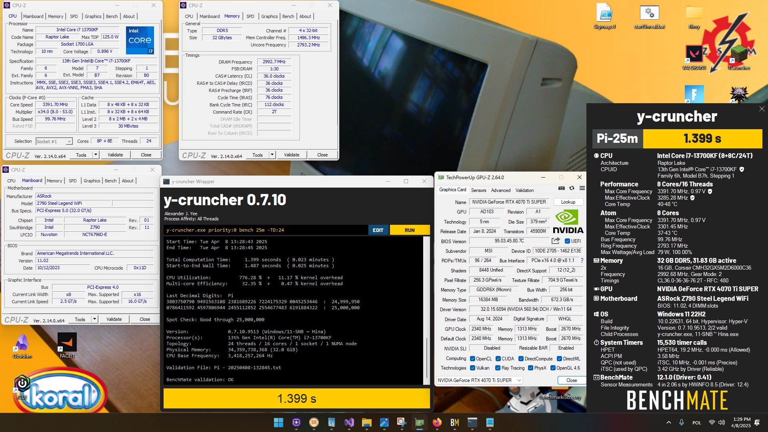The image size is (768, 432).
Task: Click Validate in the CPU-Z Memory window
Action: click(292, 155)
